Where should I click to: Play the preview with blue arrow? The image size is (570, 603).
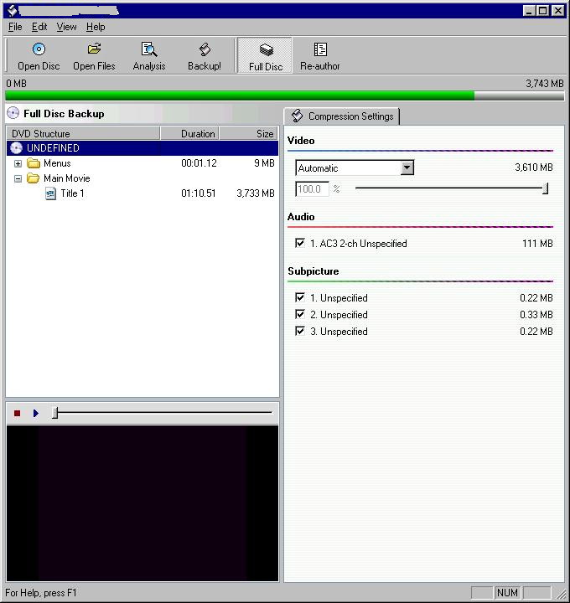pos(36,413)
